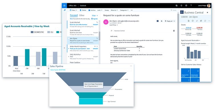The image size is (216, 110).
Task: Open Skype from the top bar
Action: point(176,6)
